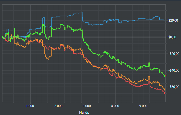Click the white zero baseline

84,37
